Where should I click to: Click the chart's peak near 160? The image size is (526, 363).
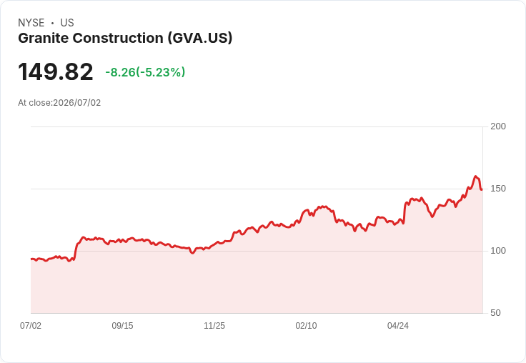coord(475,176)
